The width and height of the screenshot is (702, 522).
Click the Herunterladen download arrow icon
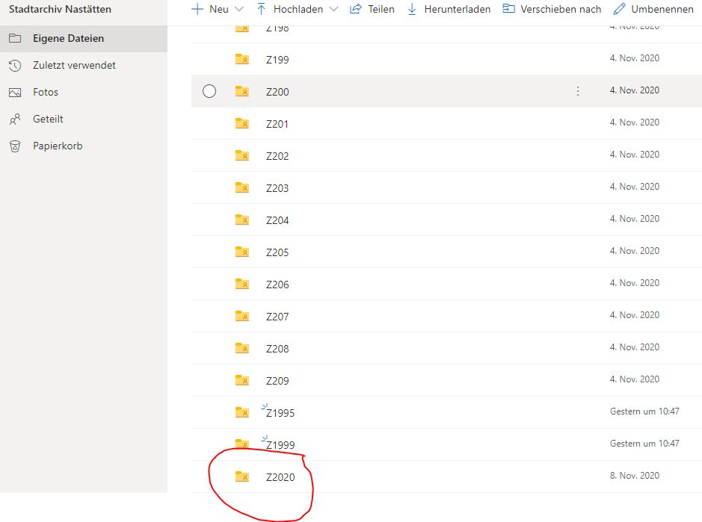coord(412,9)
